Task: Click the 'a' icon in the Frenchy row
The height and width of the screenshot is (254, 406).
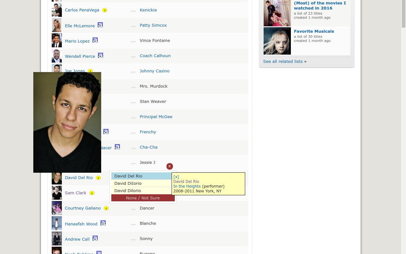Action: [106, 131]
